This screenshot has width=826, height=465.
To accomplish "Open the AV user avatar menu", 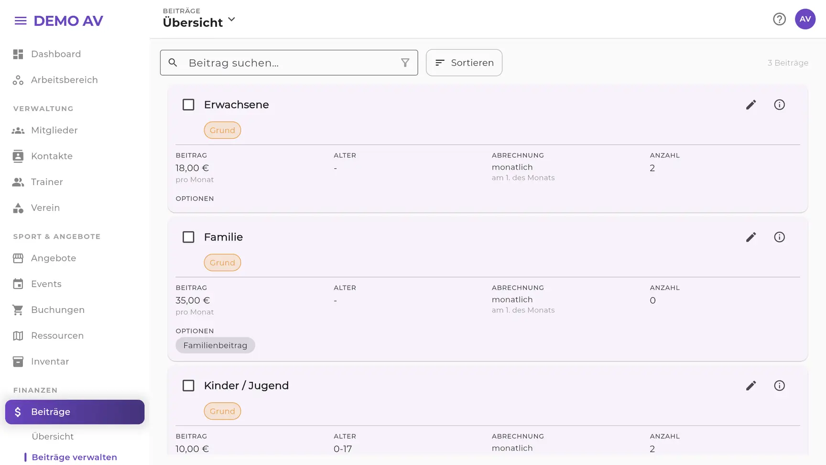I will (805, 19).
